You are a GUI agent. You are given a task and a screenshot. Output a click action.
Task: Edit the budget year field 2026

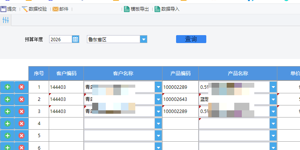(60, 39)
